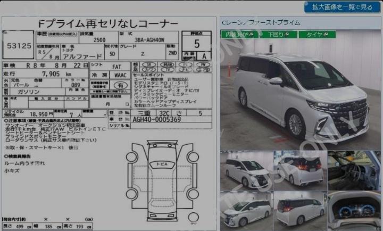Click fuel type ガソリン
The image size is (383, 231).
coord(28,92)
